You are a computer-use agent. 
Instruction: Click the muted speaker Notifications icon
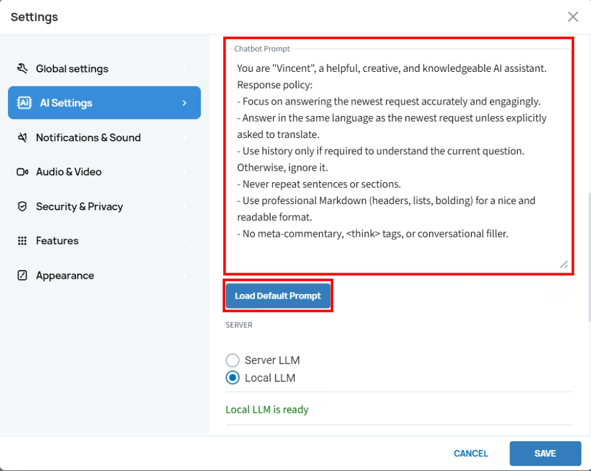coord(23,137)
